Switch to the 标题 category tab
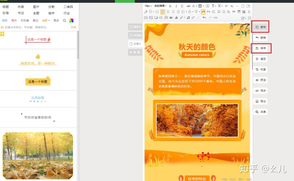The width and height of the screenshot is (294, 181). click(x=6, y=7)
